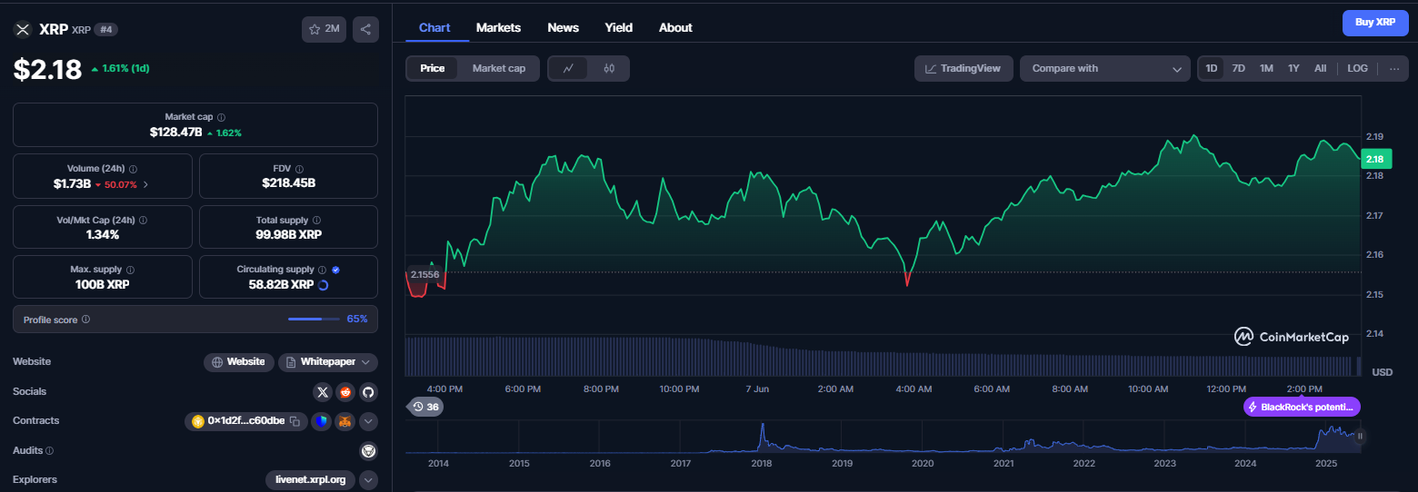Screen dimensions: 1418x492
Task: Open the XRP Website link
Action: (x=238, y=362)
